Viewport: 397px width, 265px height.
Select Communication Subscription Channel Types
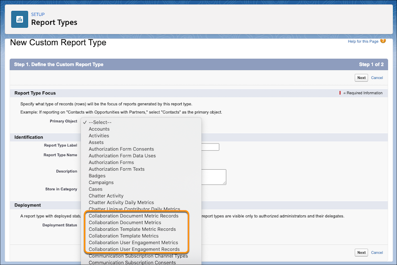tap(141, 256)
